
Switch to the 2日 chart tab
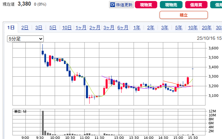pos(25,28)
